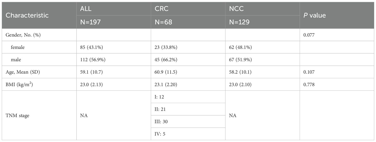
Task: Click the Characteristic column header
Action: point(27,15)
